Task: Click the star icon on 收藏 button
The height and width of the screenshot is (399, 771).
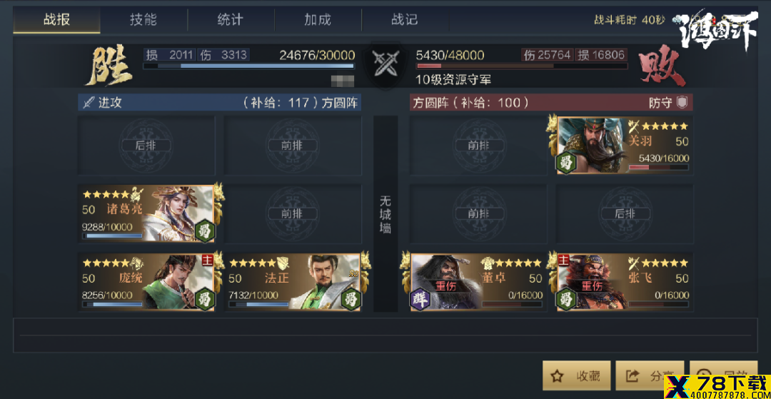Action: (x=557, y=376)
